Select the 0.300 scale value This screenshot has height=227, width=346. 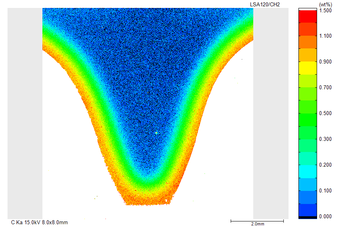click(x=325, y=139)
